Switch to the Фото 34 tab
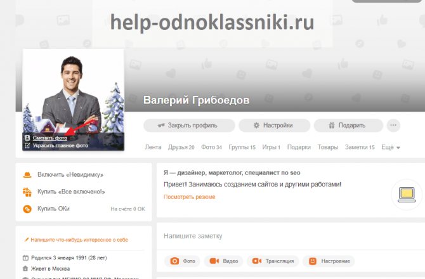 click(211, 147)
